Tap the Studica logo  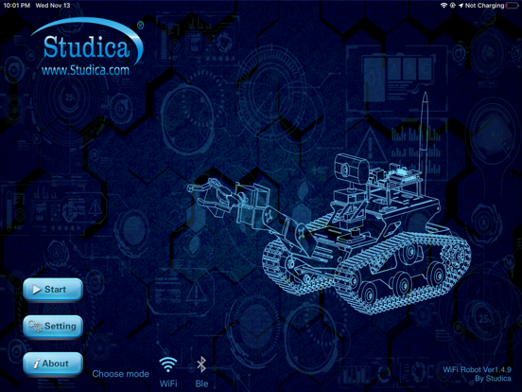[87, 43]
